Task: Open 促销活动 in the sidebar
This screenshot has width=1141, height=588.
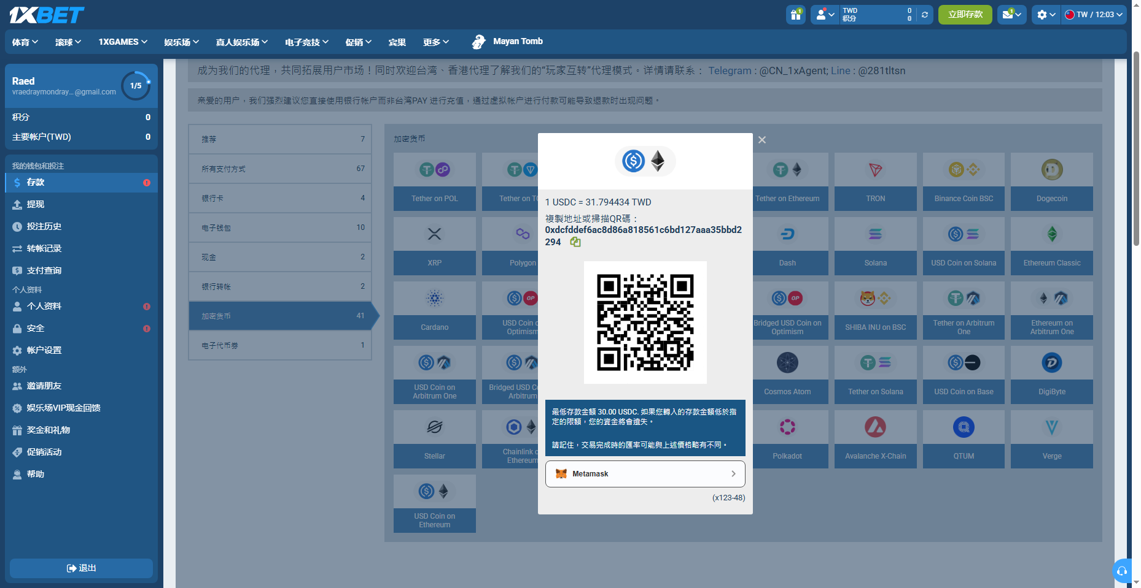Action: tap(81, 452)
